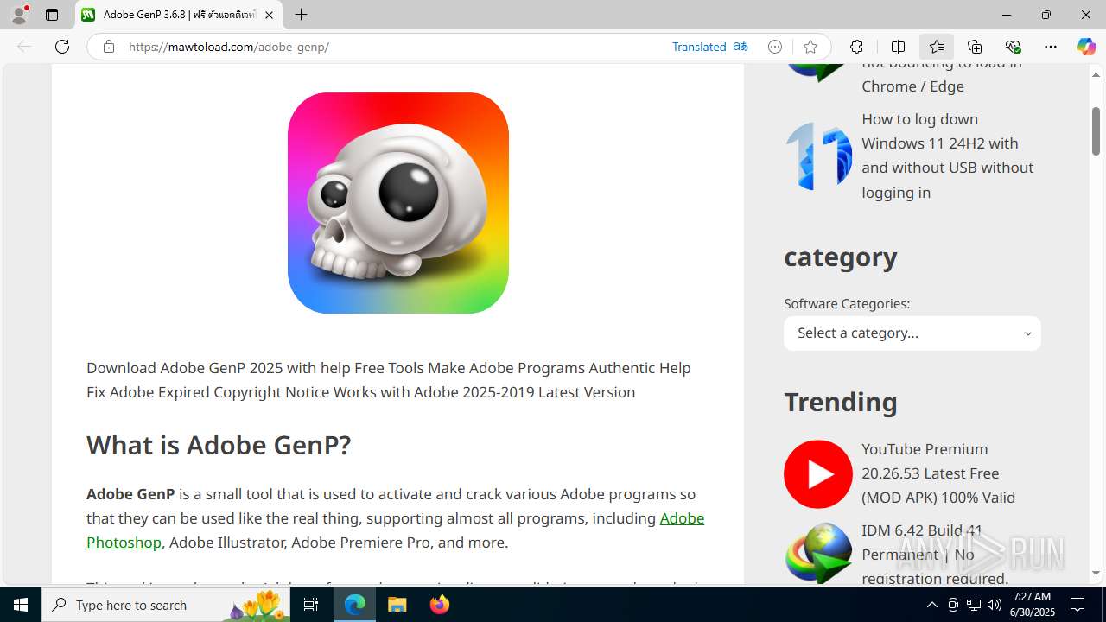The height and width of the screenshot is (622, 1106).
Task: Open the Chrome / Edge article link
Action: (x=942, y=74)
